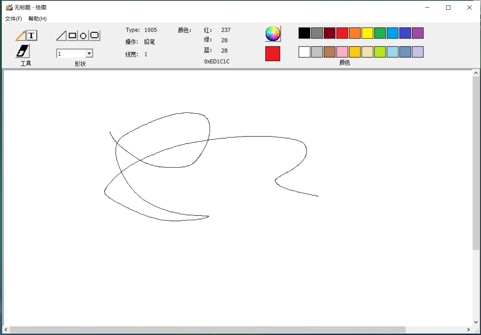Select the text tool
Viewport: 481px width, 335px height.
point(32,35)
